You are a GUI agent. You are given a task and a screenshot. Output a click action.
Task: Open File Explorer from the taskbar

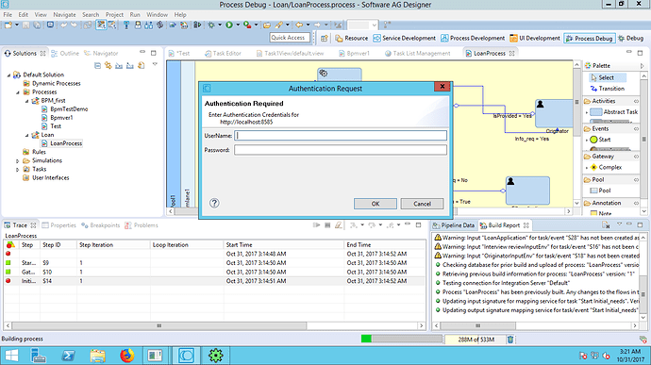click(97, 356)
